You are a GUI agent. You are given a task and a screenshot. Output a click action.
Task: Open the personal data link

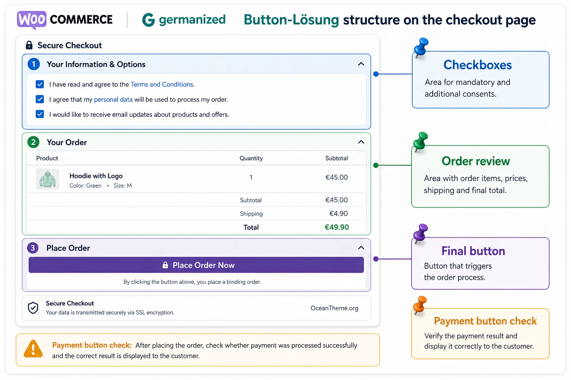[x=113, y=99]
